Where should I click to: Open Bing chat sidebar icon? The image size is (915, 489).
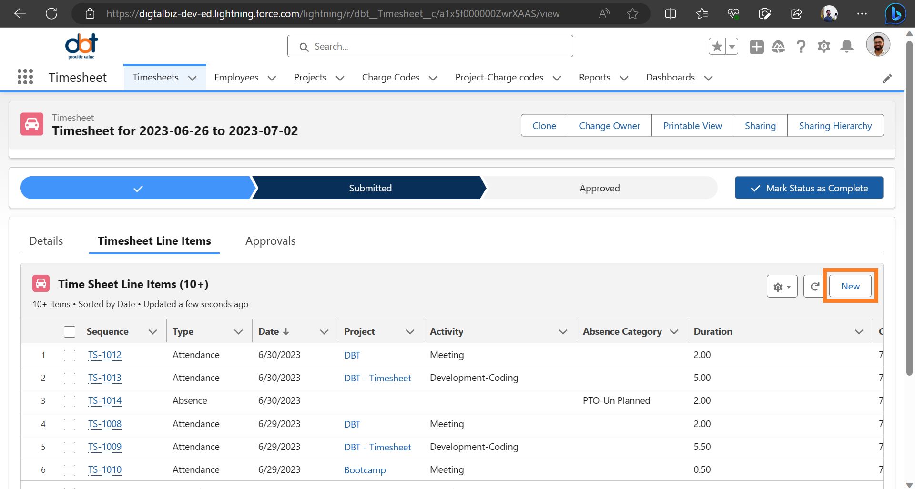point(895,13)
